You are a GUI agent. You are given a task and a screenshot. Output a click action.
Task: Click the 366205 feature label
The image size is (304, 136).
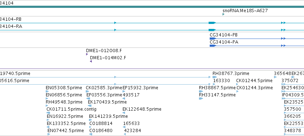coord(292,116)
